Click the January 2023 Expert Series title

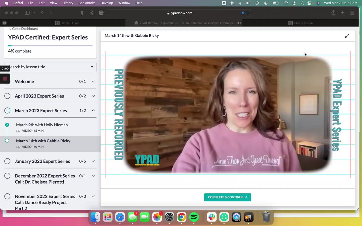click(x=42, y=161)
